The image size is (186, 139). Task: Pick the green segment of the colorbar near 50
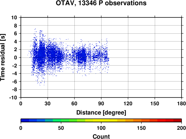coord(61,120)
